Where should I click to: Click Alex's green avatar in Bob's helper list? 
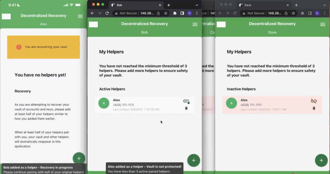pyautogui.click(x=103, y=103)
